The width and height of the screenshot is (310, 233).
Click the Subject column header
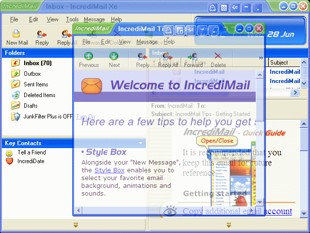pyautogui.click(x=284, y=63)
